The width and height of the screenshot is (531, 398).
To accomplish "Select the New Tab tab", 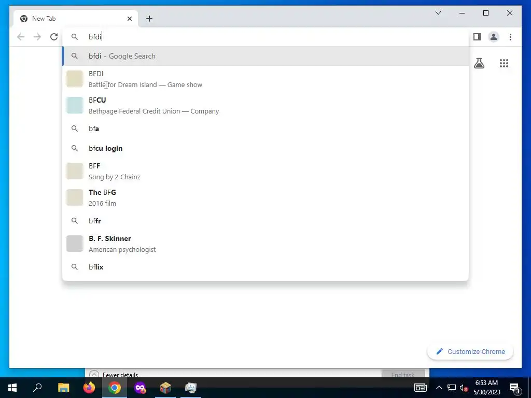I will point(76,19).
